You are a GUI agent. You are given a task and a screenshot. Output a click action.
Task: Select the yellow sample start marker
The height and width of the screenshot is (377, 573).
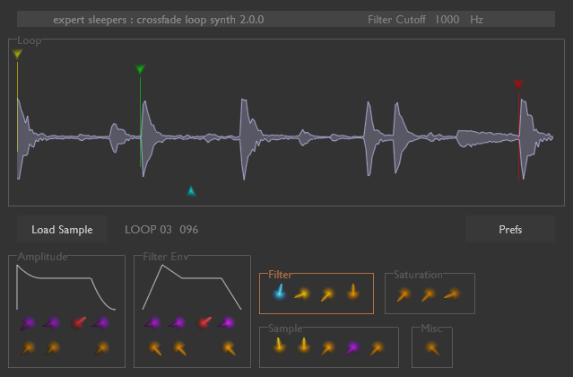point(17,55)
